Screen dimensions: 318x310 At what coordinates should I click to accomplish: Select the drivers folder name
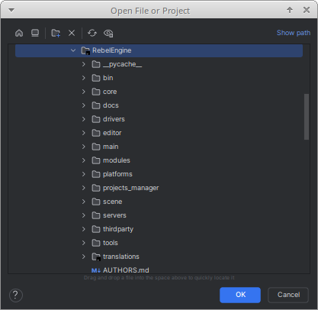coord(114,119)
